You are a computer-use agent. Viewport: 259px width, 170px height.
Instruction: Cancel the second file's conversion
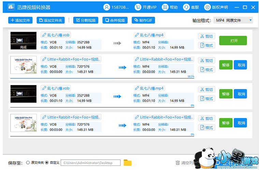coord(240,65)
